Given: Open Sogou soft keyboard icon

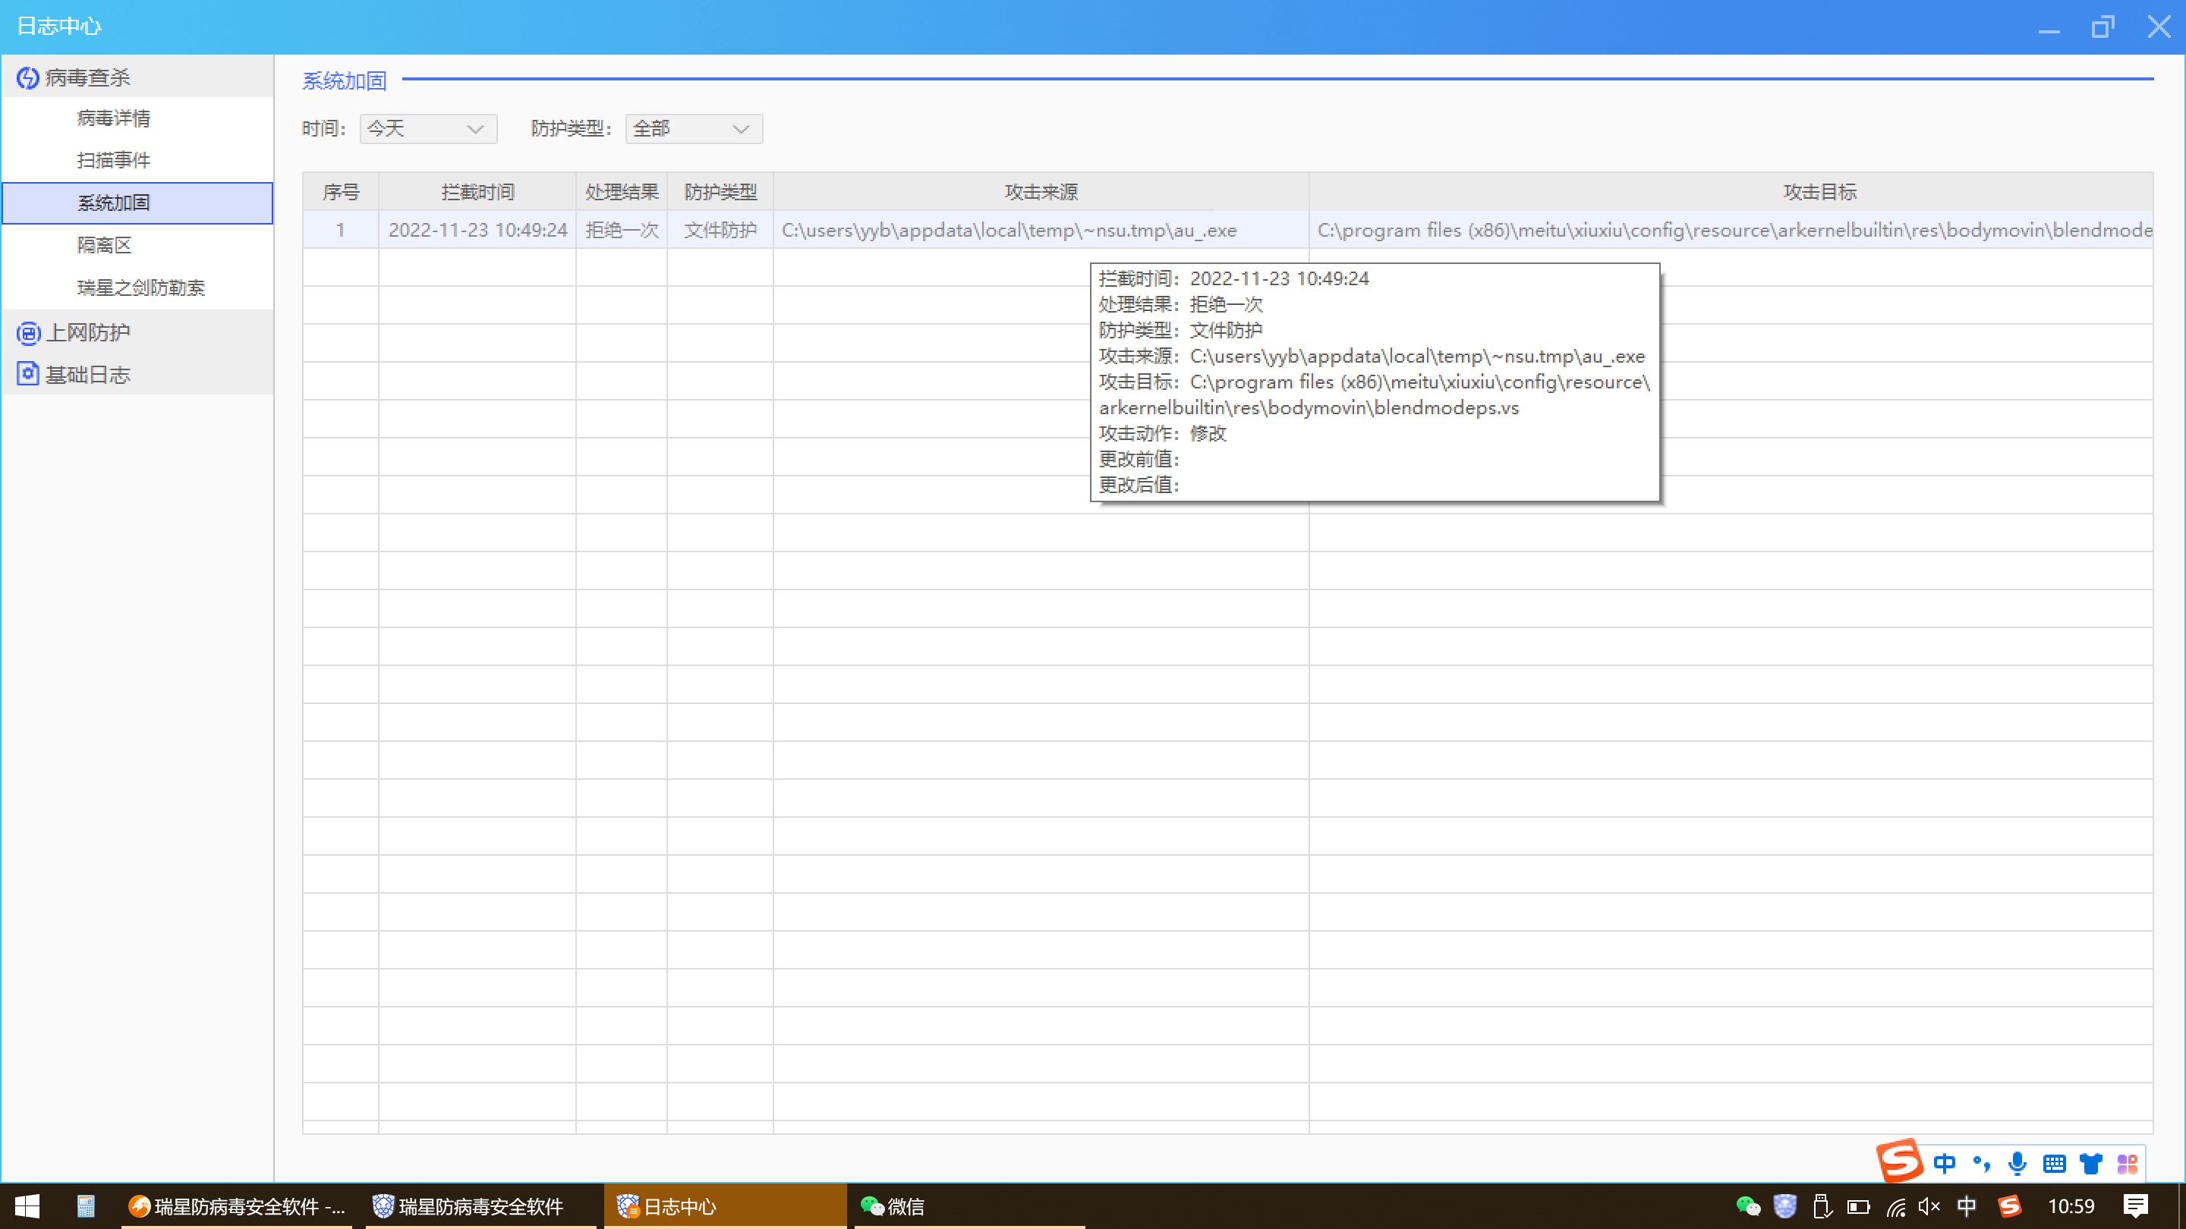Looking at the screenshot, I should point(2054,1164).
